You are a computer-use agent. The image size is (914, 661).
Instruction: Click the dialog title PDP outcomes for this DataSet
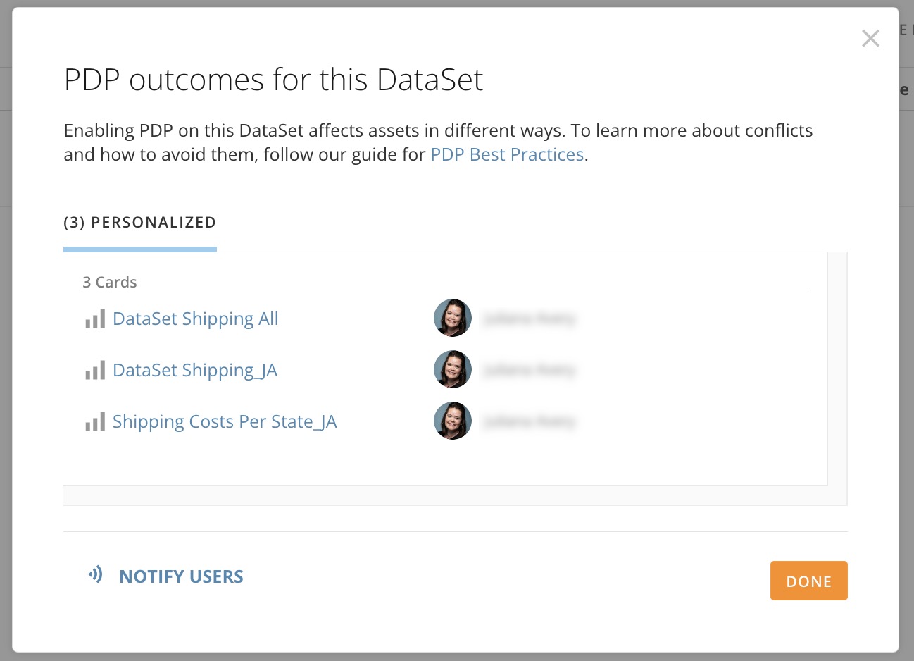273,80
